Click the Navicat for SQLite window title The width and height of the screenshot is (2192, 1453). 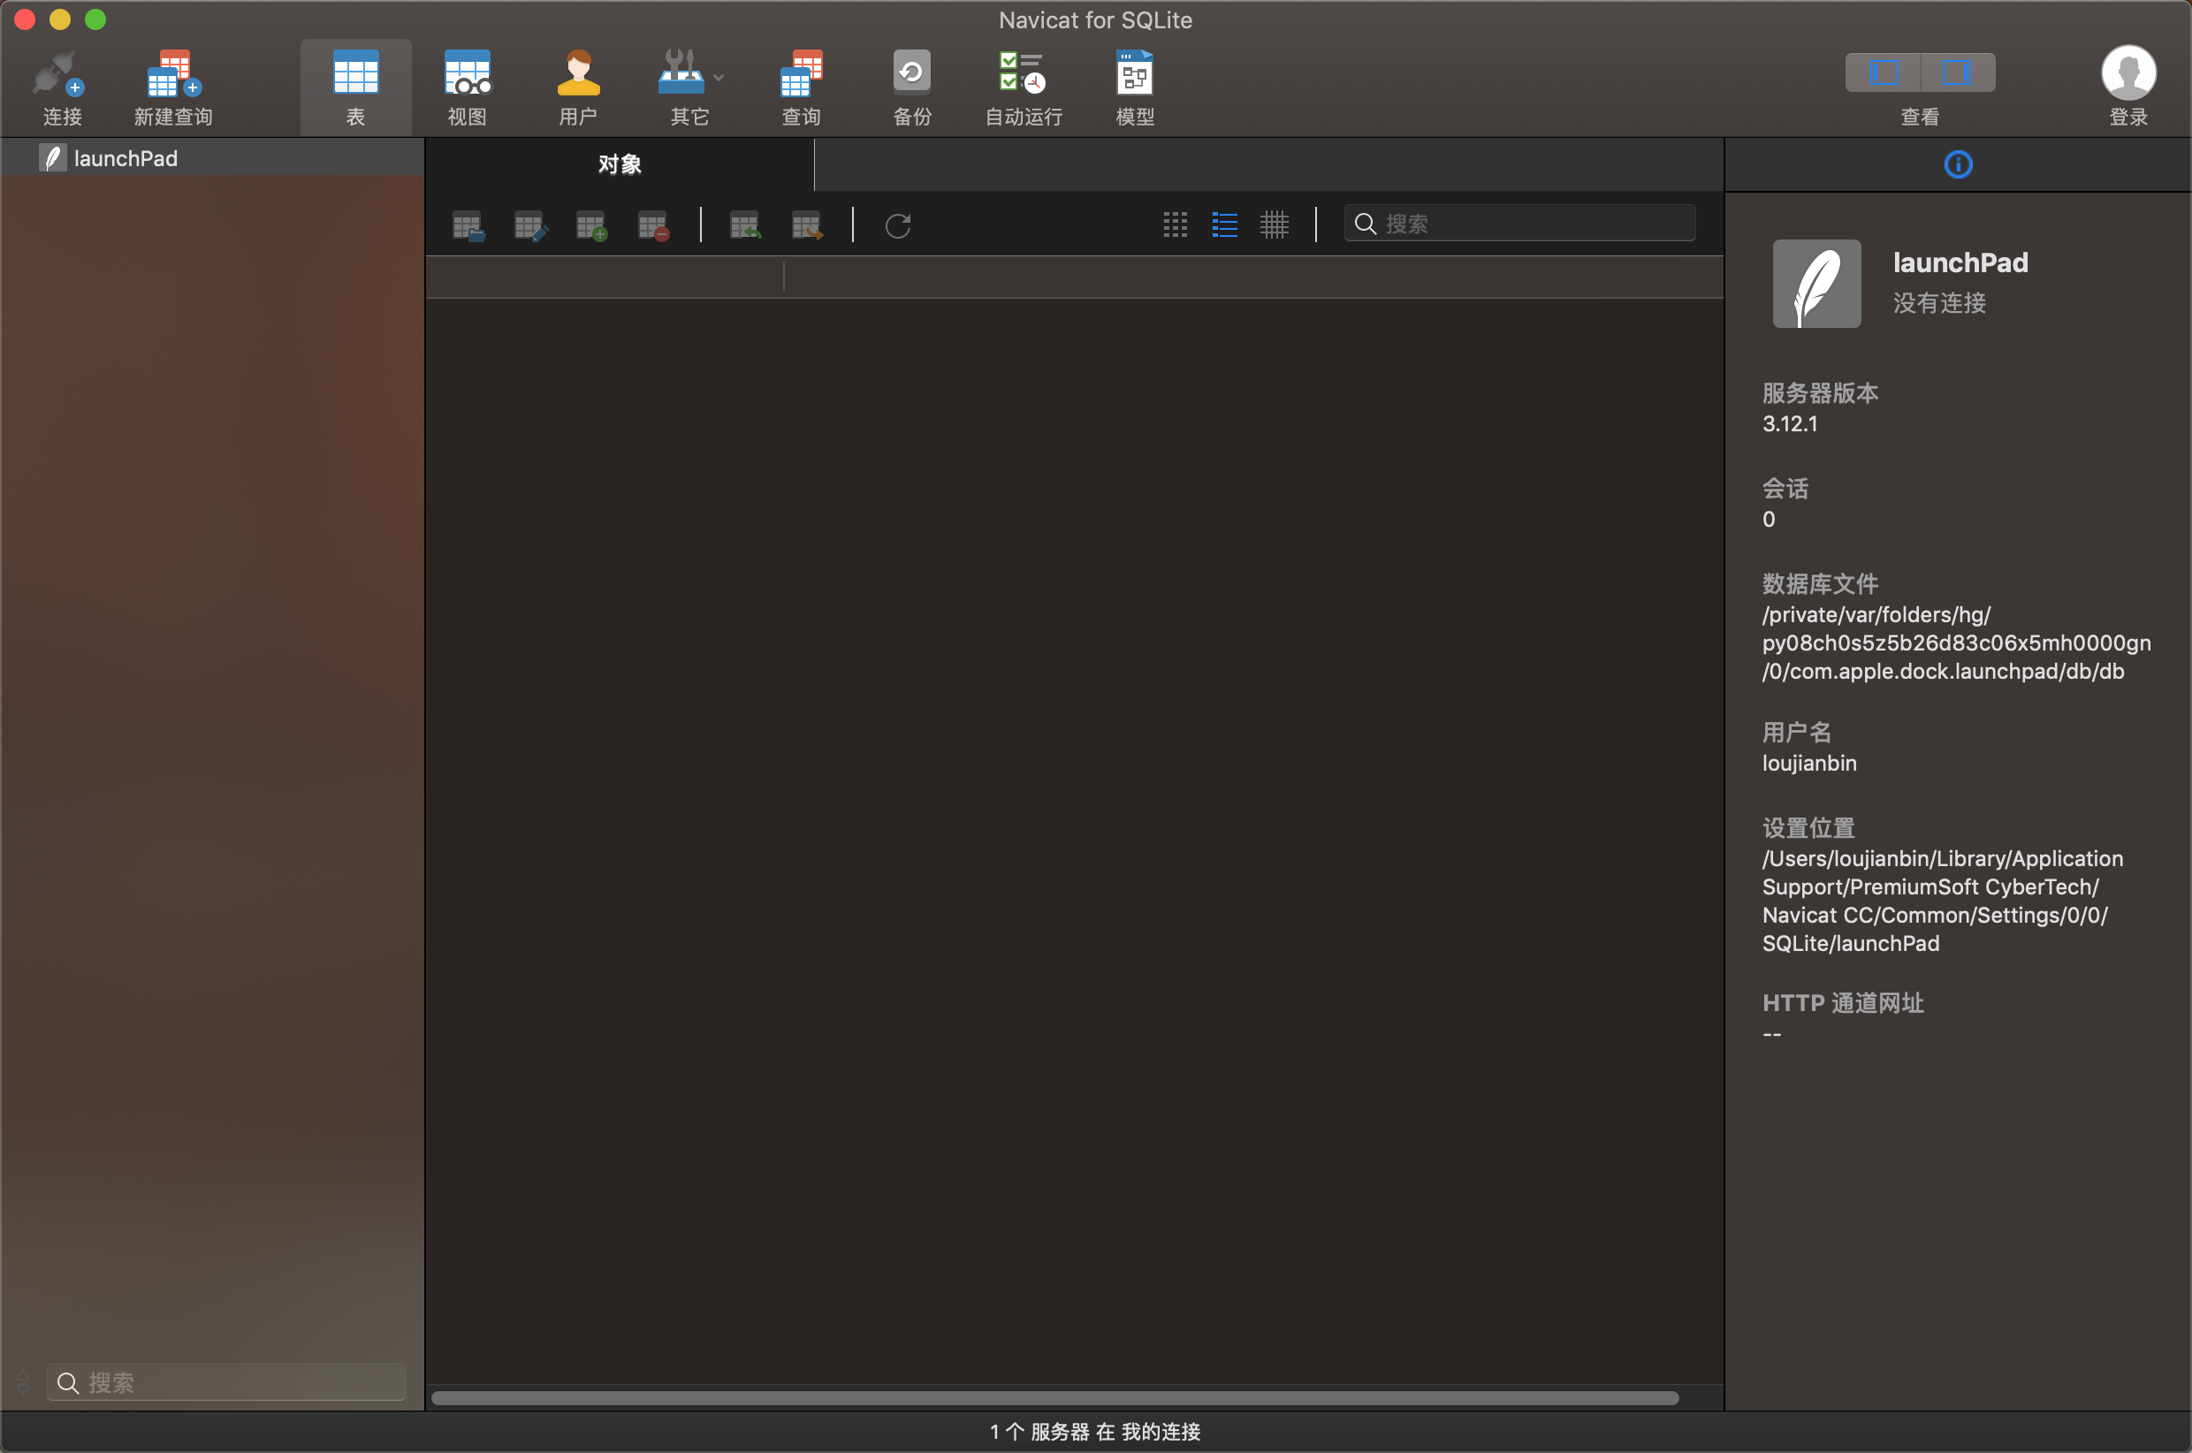(1095, 20)
